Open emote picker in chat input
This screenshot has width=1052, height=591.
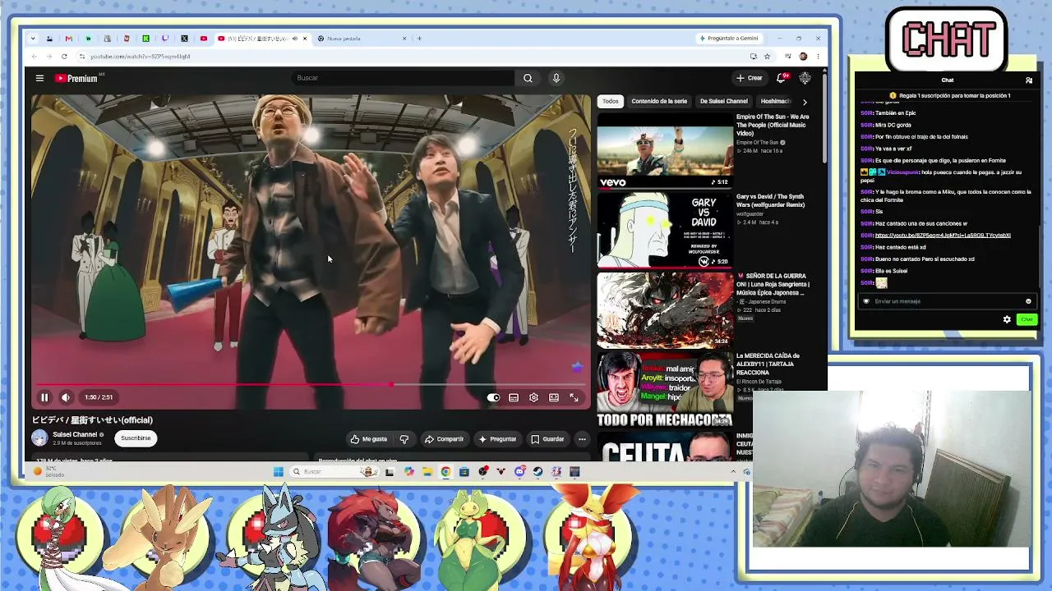point(1028,301)
